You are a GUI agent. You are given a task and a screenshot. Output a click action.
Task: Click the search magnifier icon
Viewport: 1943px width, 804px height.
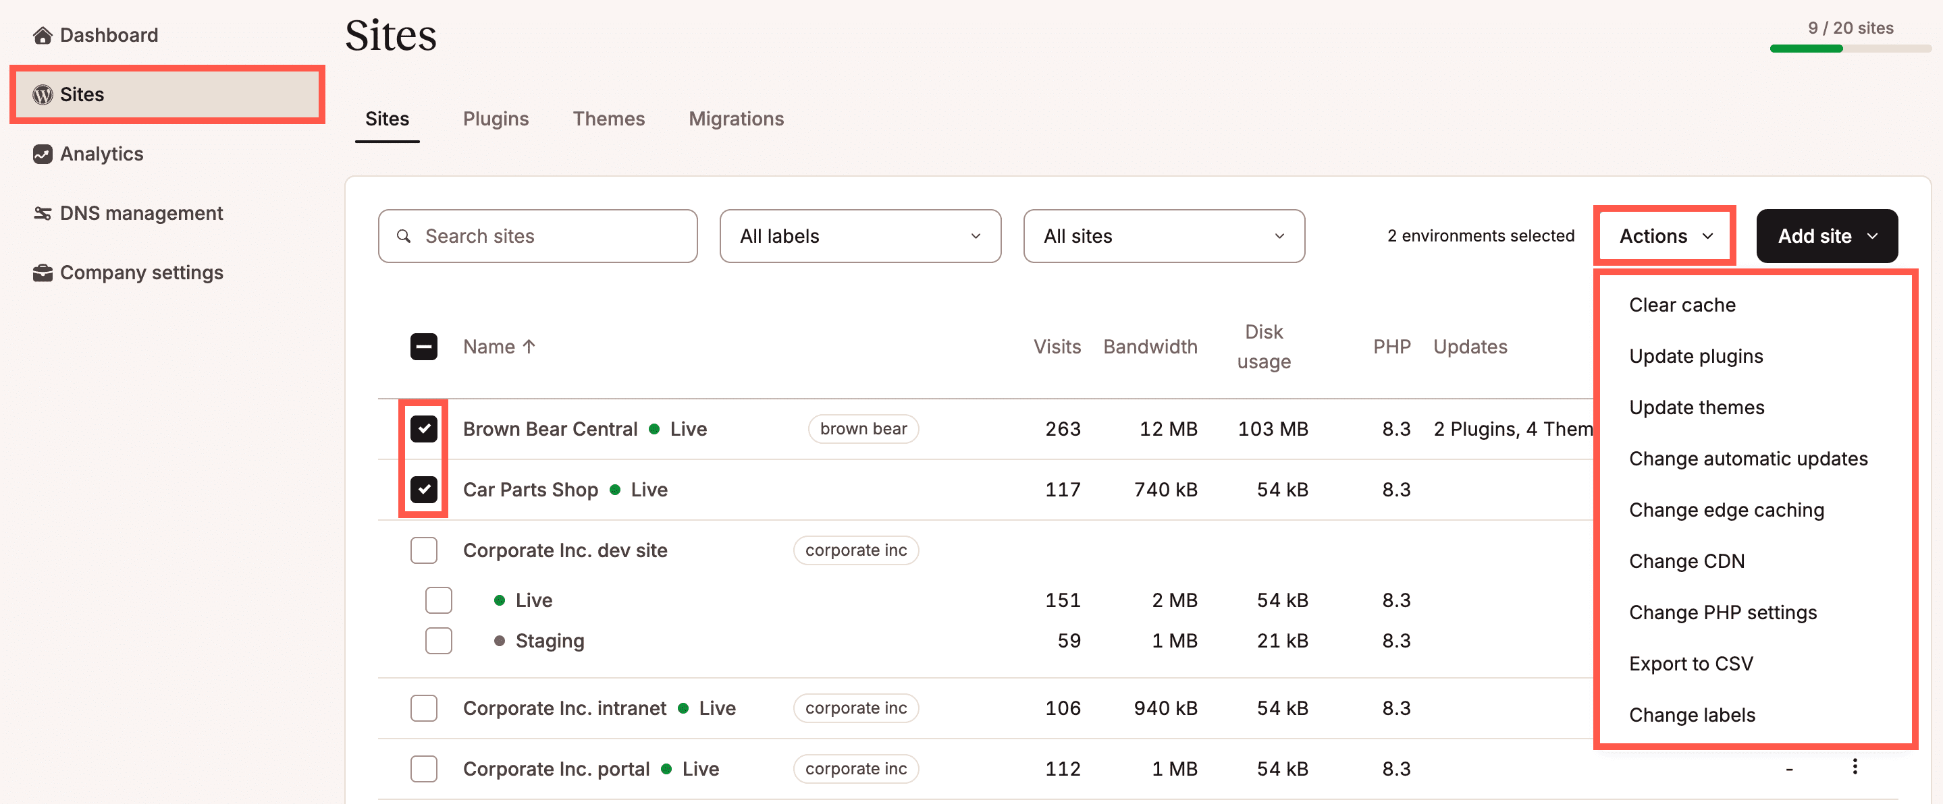coord(404,236)
